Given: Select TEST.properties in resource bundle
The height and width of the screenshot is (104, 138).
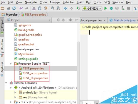Looking at the screenshot, I should point(31,68).
